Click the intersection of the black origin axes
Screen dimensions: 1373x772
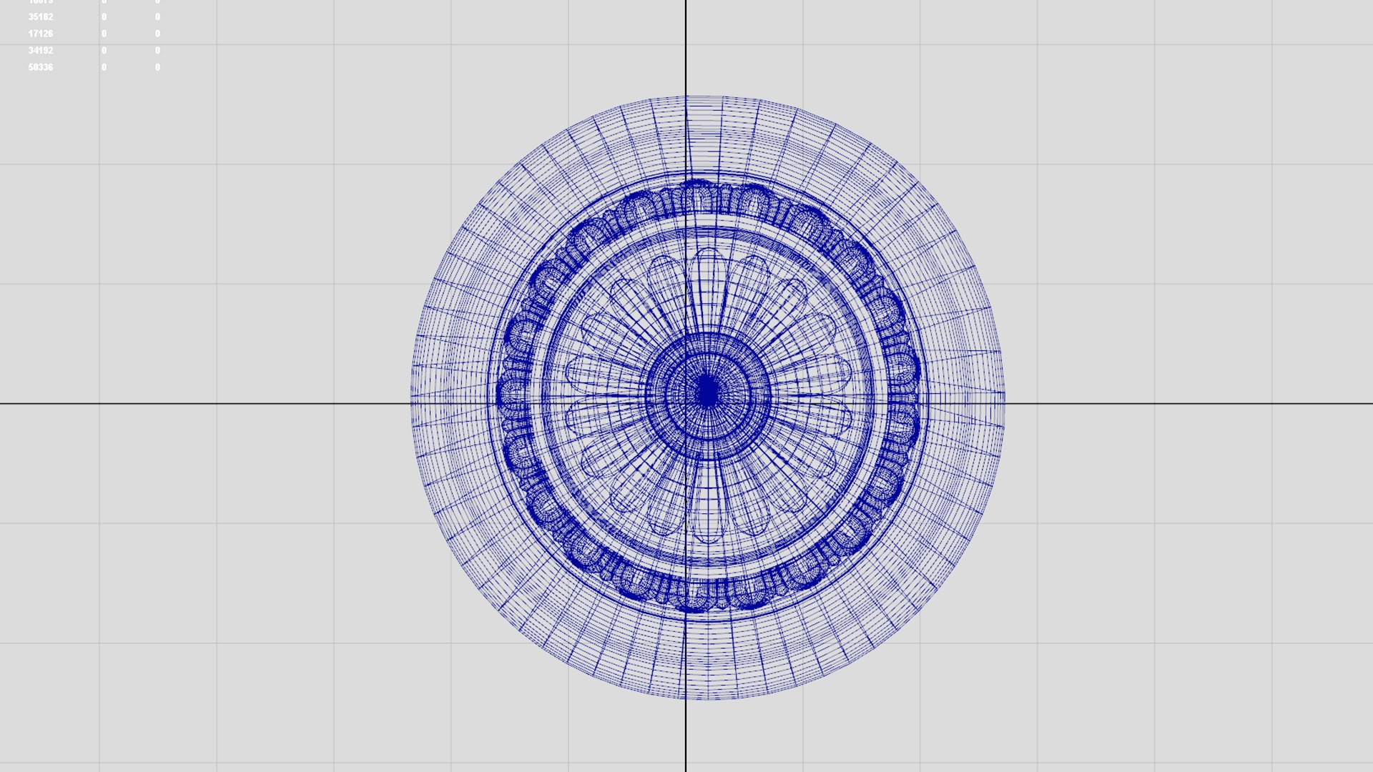686,404
